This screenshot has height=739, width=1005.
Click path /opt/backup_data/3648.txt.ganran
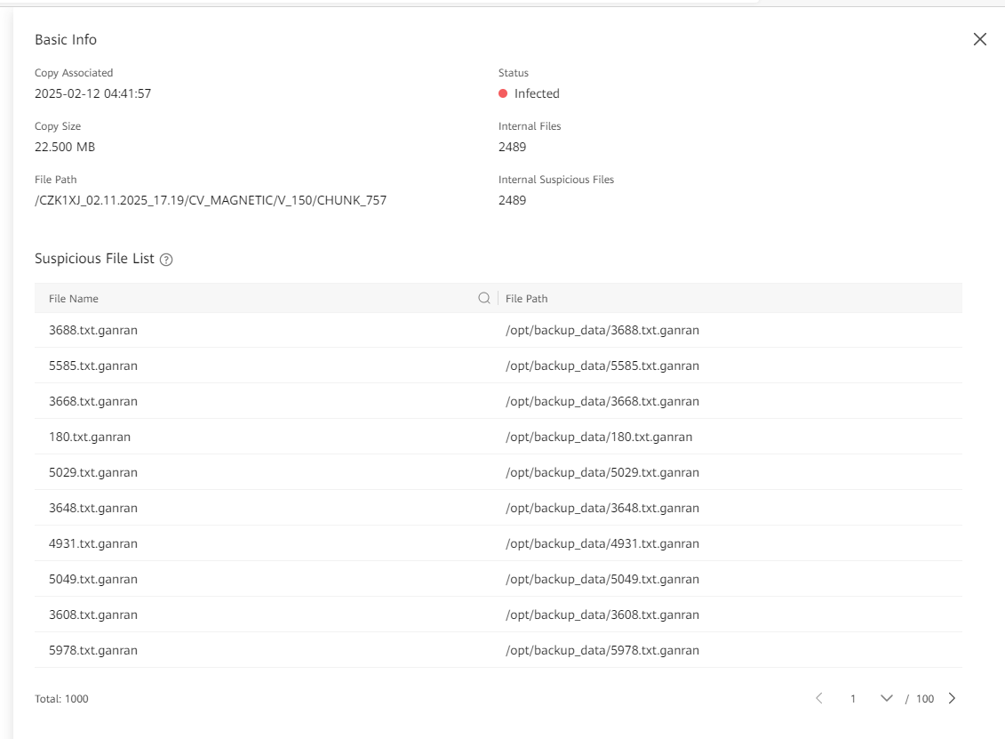(x=602, y=508)
